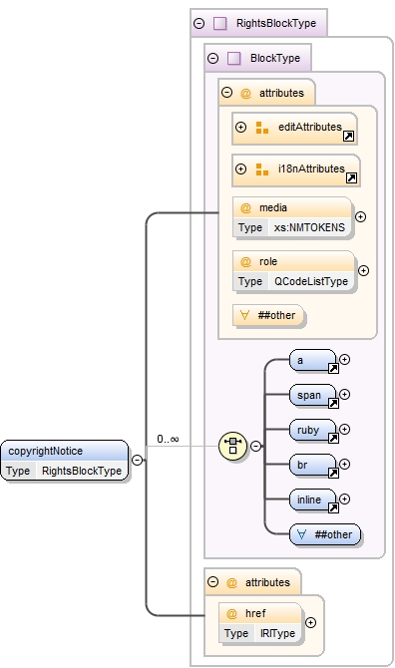Select the copyrightNotice element box
Viewport: 395px width, 668px height.
(65, 461)
